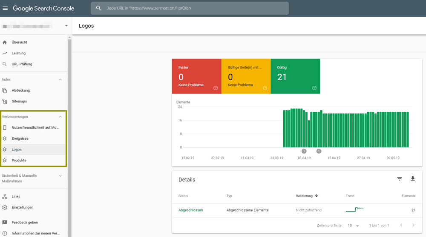Click help icon on red Fehler card
The height and width of the screenshot is (237, 426).
[x=216, y=88]
